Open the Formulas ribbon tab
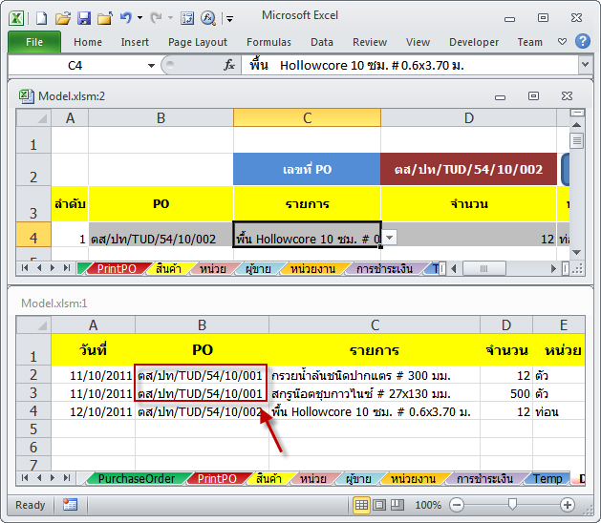This screenshot has width=601, height=523. pos(268,42)
